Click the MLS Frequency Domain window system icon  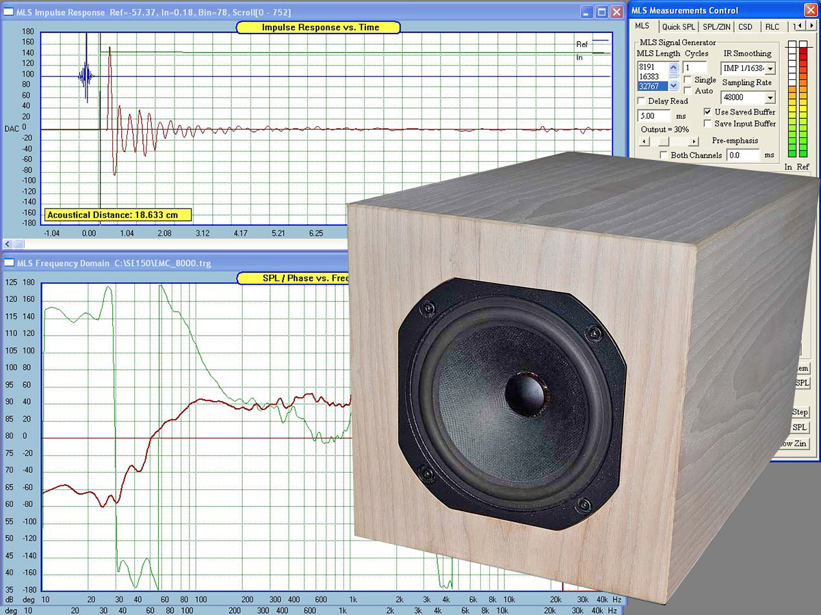[x=9, y=262]
